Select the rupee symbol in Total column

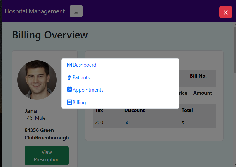tap(183, 122)
